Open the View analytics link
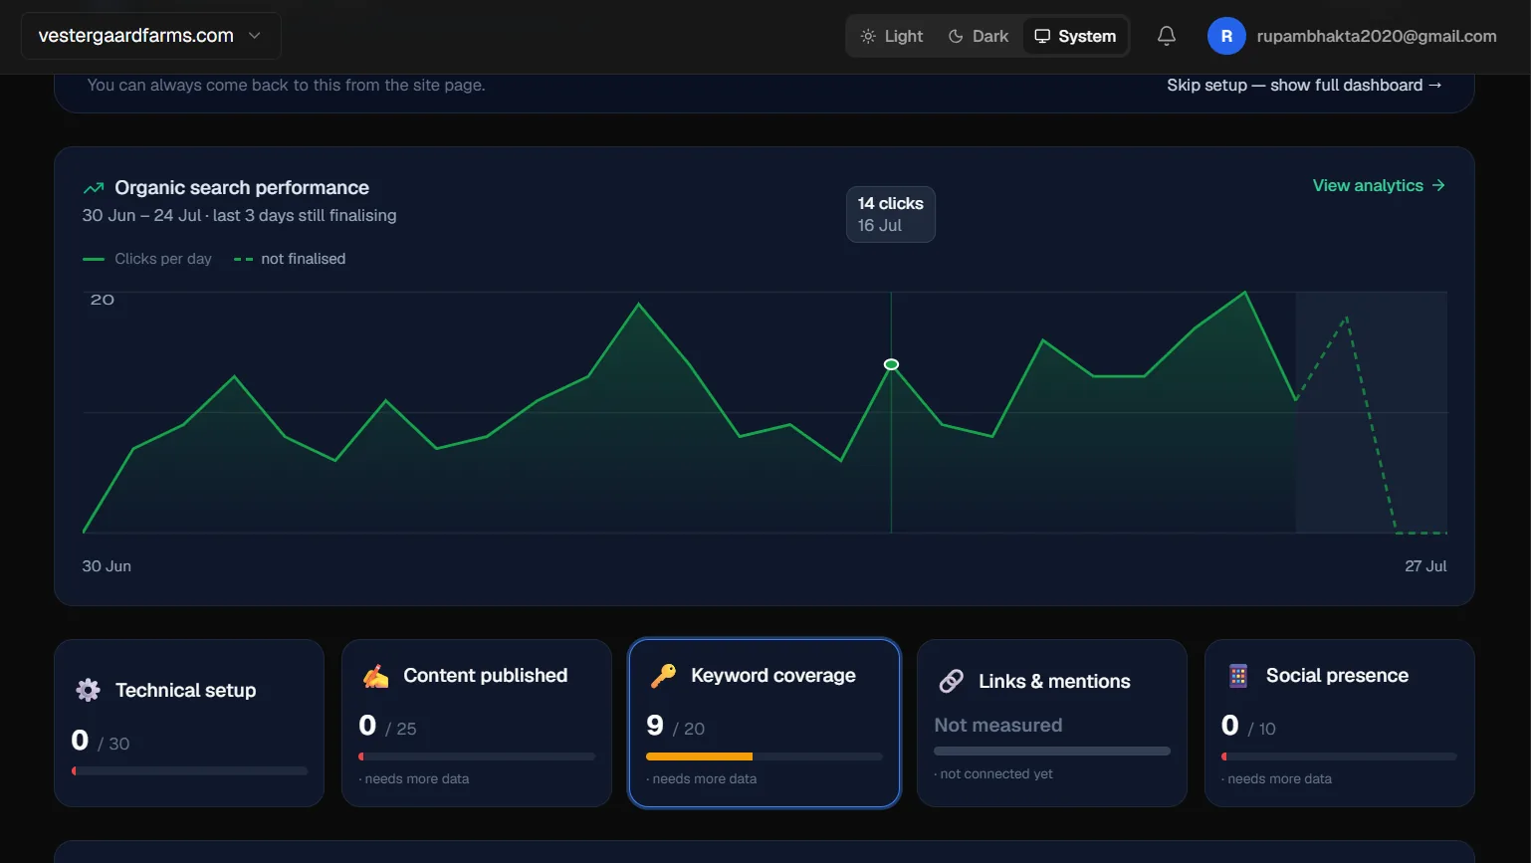 coord(1379,186)
